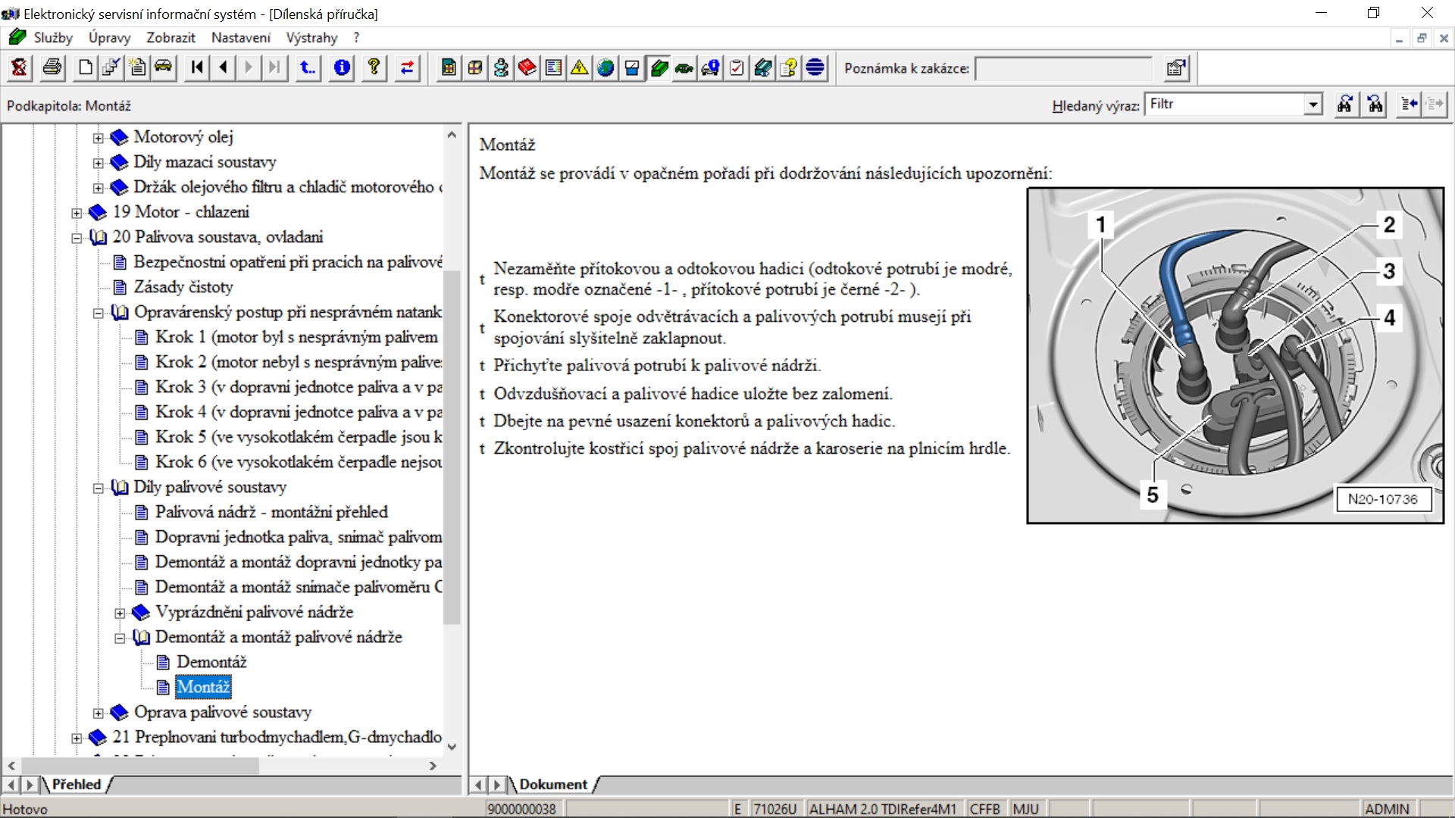Click the red book icon in toolbar
Image resolution: width=1455 pixels, height=818 pixels.
pyautogui.click(x=527, y=68)
